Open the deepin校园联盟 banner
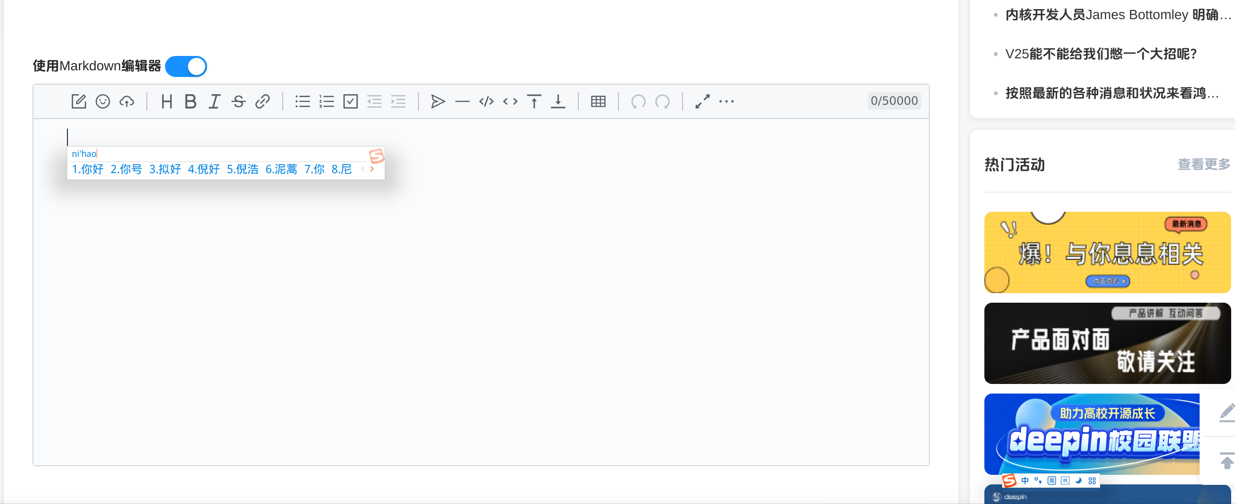Image resolution: width=1235 pixels, height=504 pixels. point(1092,434)
